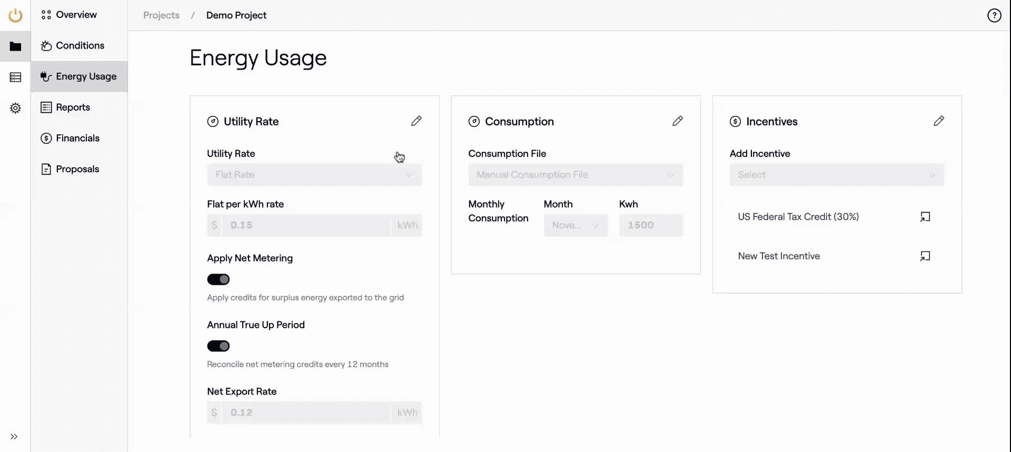Open the Reports sidebar item

[x=73, y=107]
